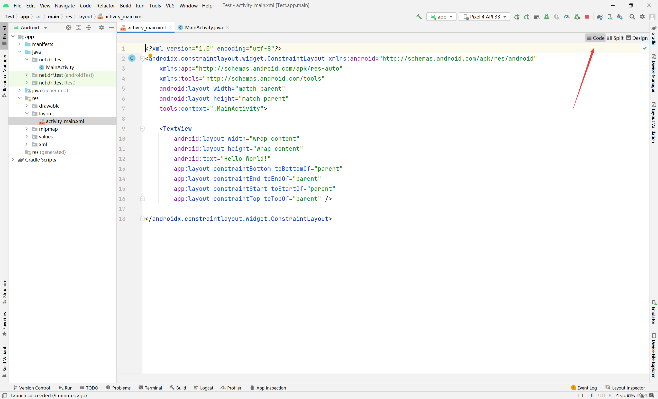
Task: Close the MainActivity.java editor tab
Action: [x=227, y=27]
